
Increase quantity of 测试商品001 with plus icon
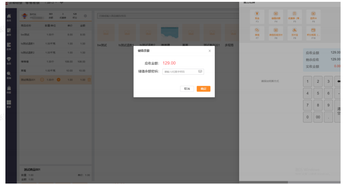click(x=59, y=80)
